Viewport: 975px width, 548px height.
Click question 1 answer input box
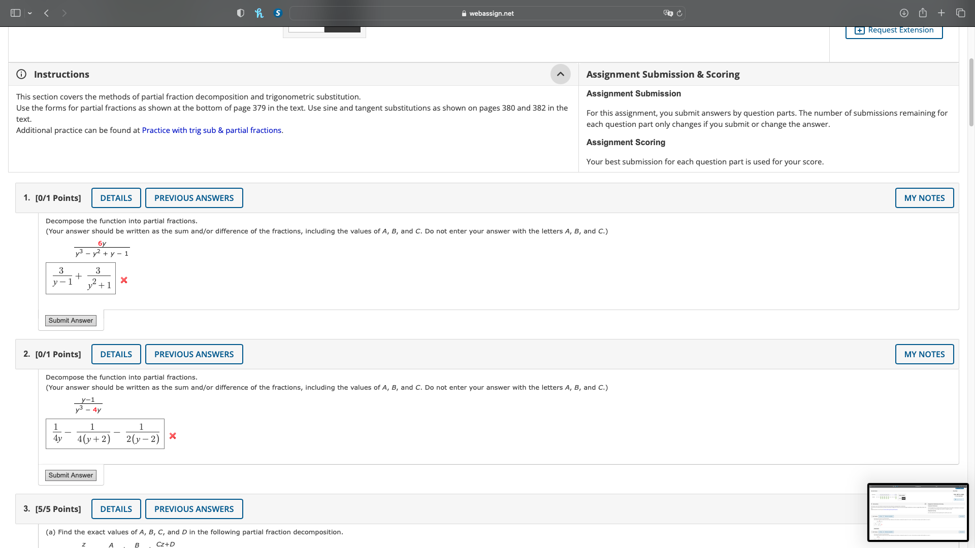(81, 278)
